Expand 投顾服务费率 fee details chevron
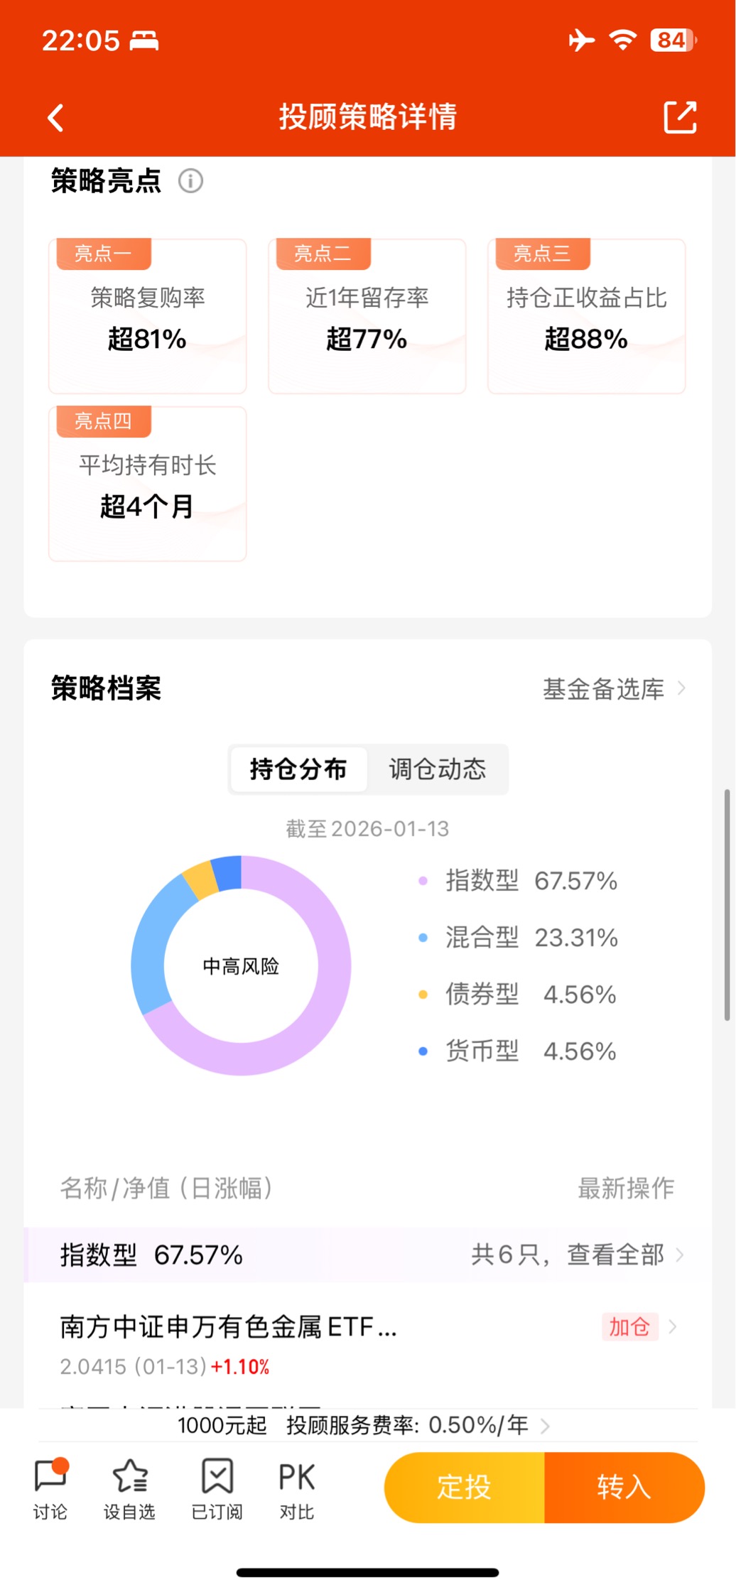 [x=545, y=1426]
